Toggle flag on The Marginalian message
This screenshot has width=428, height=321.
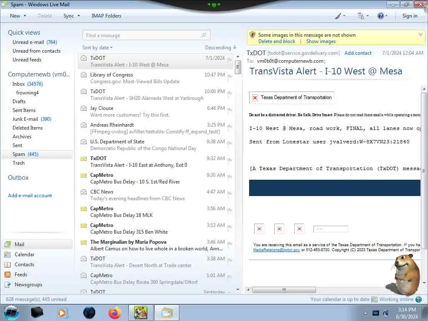click(x=229, y=244)
